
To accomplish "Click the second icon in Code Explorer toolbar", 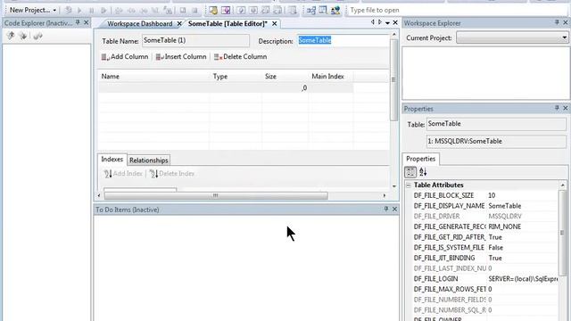I will pos(23,36).
